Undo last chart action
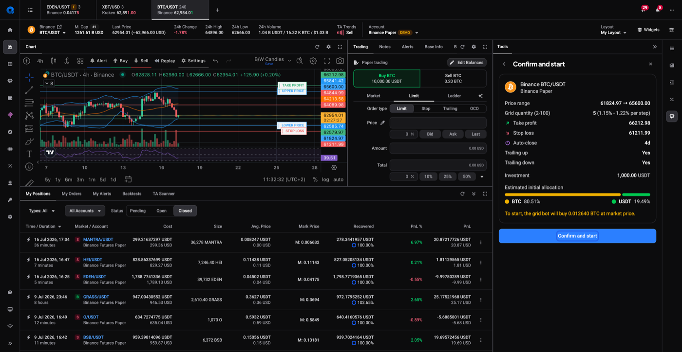 [215, 61]
